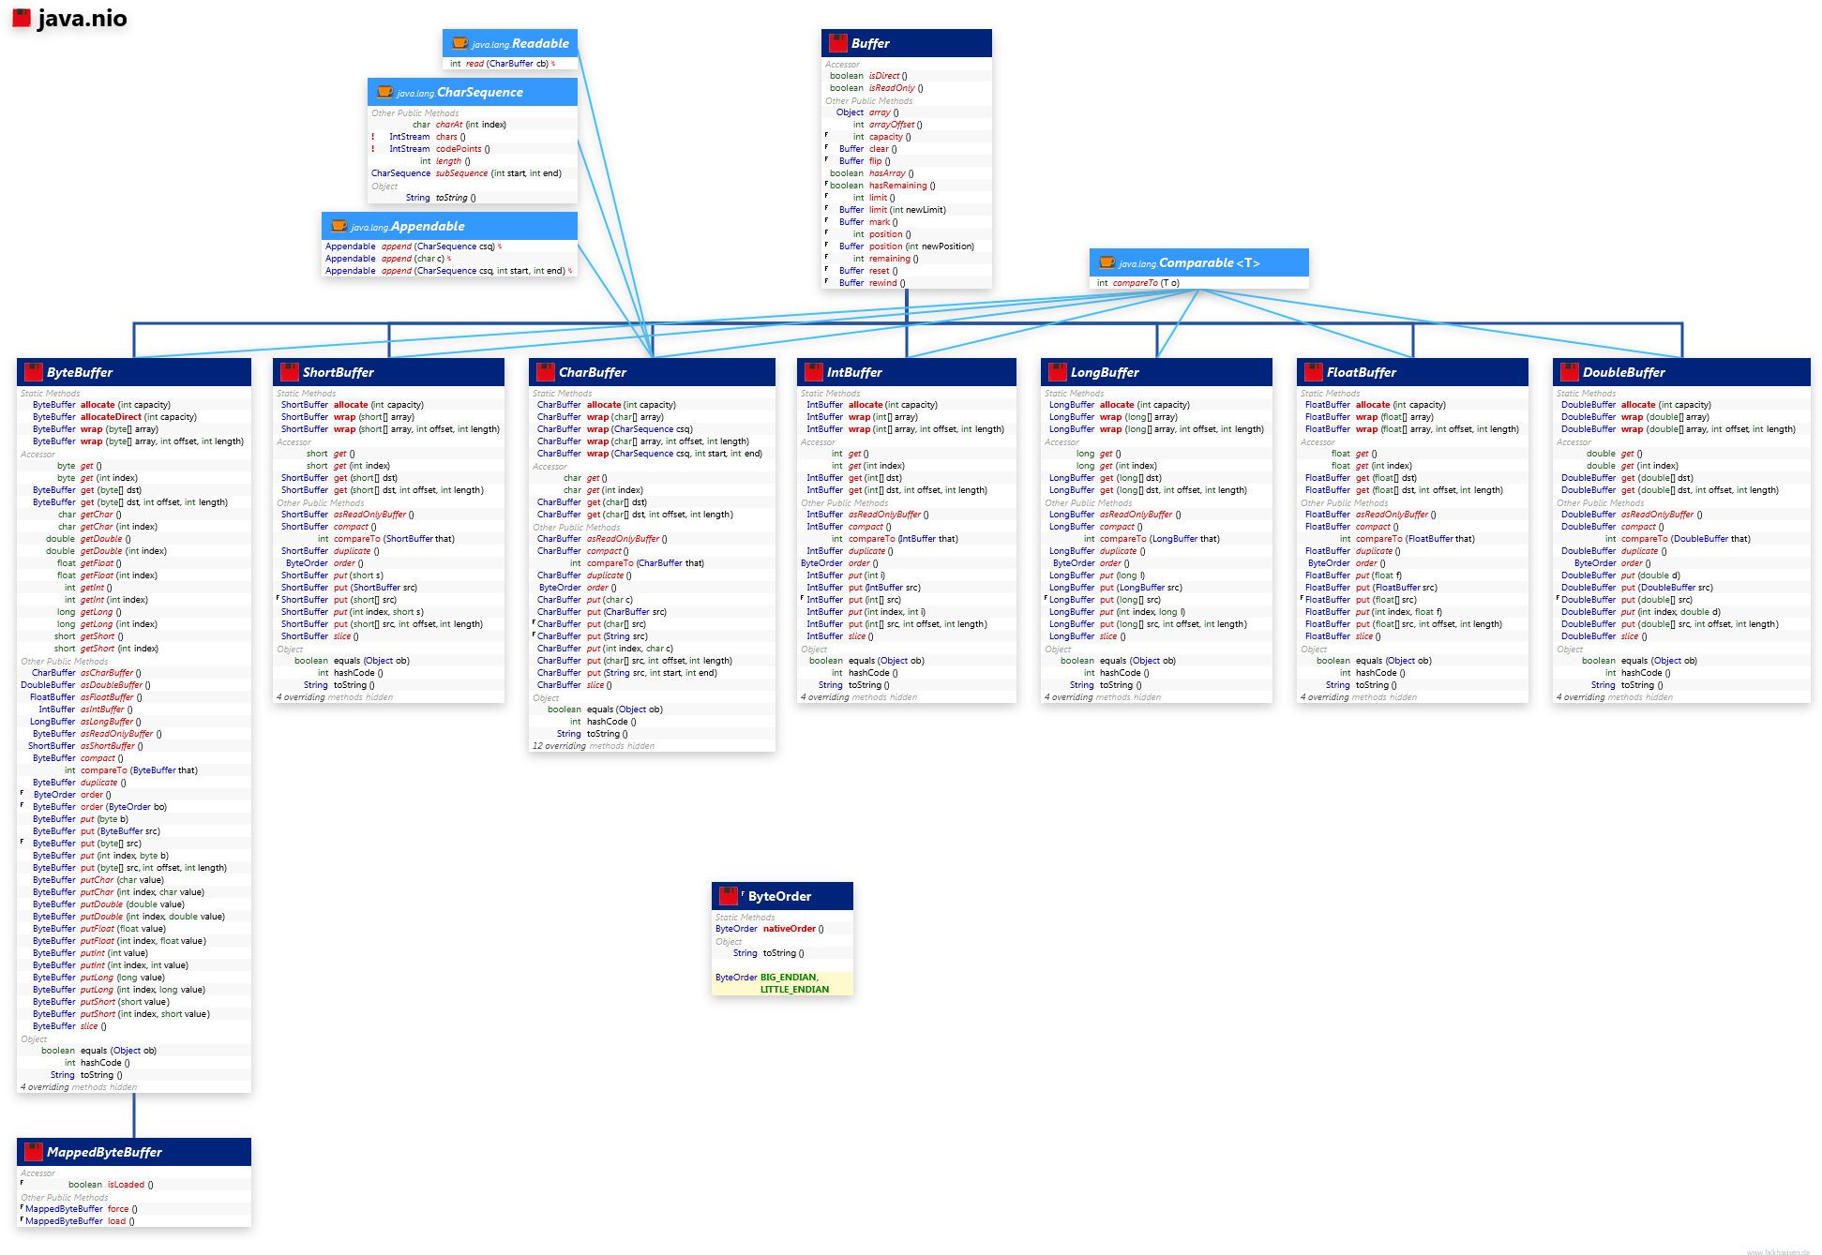1822x1255 pixels.
Task: Select the ByteOrder class title
Action: [x=779, y=896]
